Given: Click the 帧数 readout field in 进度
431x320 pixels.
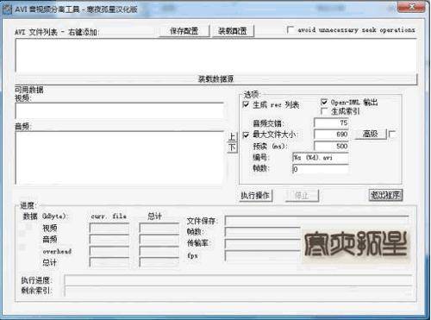Looking at the screenshot, I should (x=263, y=232).
